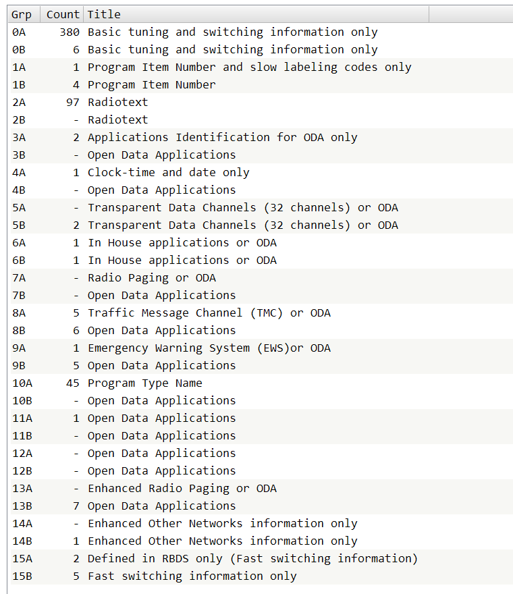Viewport: 513px width, 594px height.
Task: Select the 13A Enhanced Radio Paging row
Action: tap(182, 488)
